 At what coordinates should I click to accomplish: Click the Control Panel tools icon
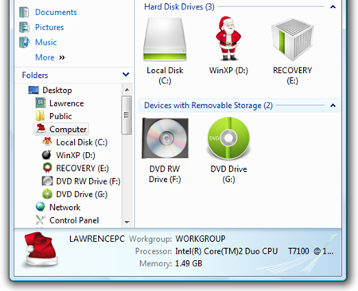[41, 220]
